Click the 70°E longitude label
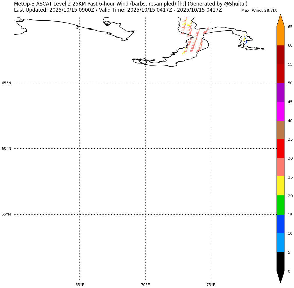294x288 pixels. 145,285
